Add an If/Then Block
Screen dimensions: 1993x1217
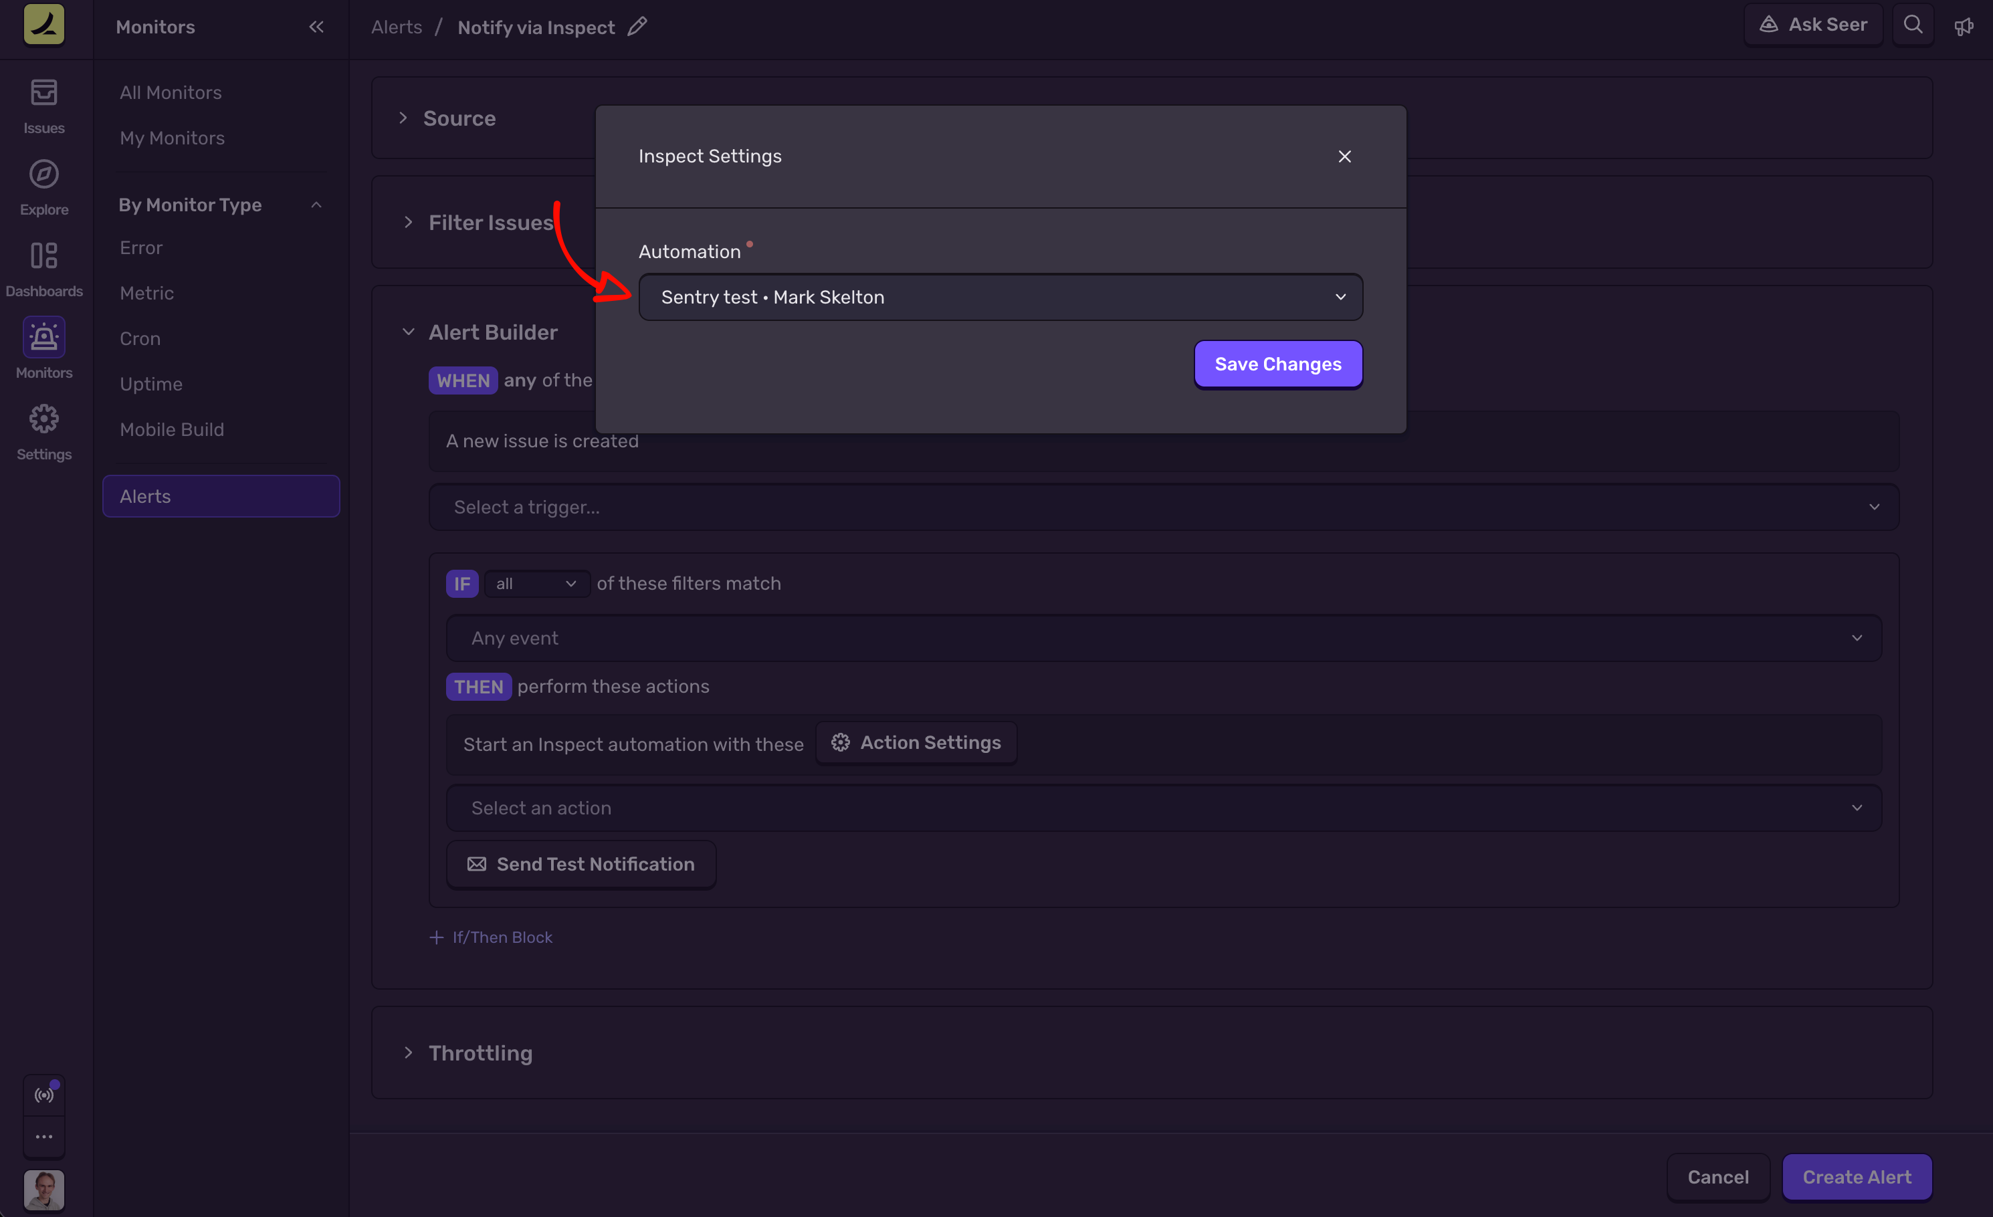pyautogui.click(x=491, y=937)
